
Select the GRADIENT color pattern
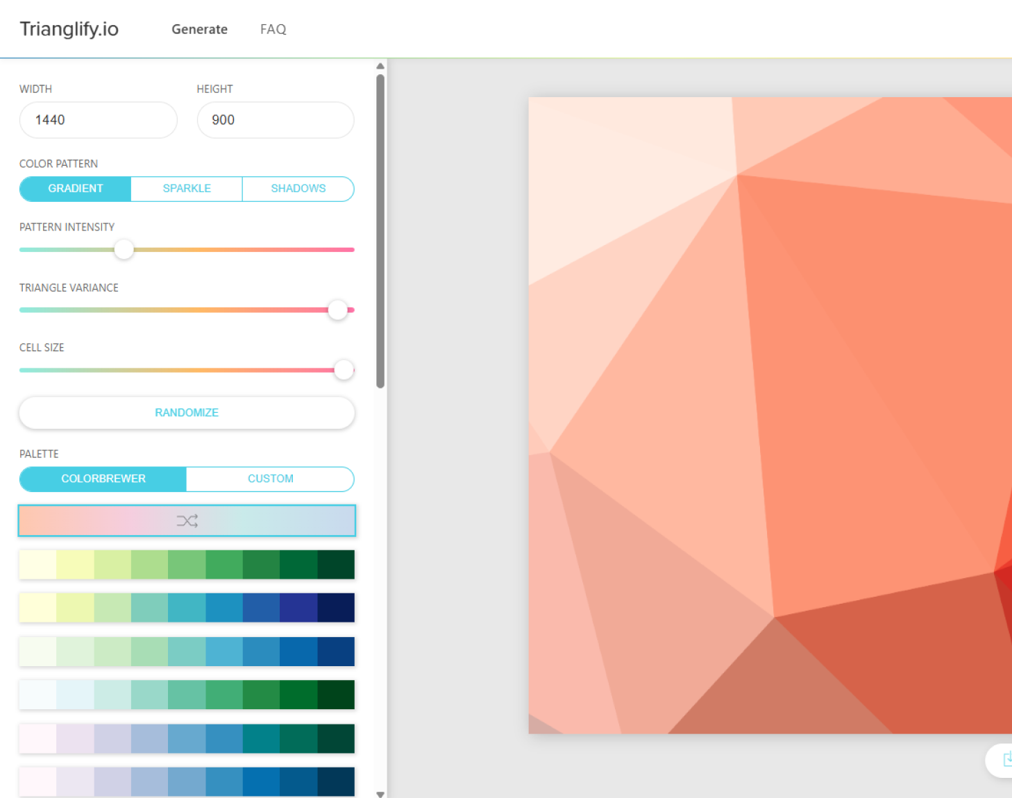tap(76, 189)
